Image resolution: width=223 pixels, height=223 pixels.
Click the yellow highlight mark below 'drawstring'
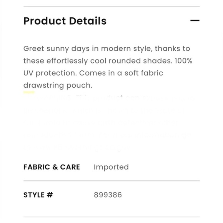29,92
